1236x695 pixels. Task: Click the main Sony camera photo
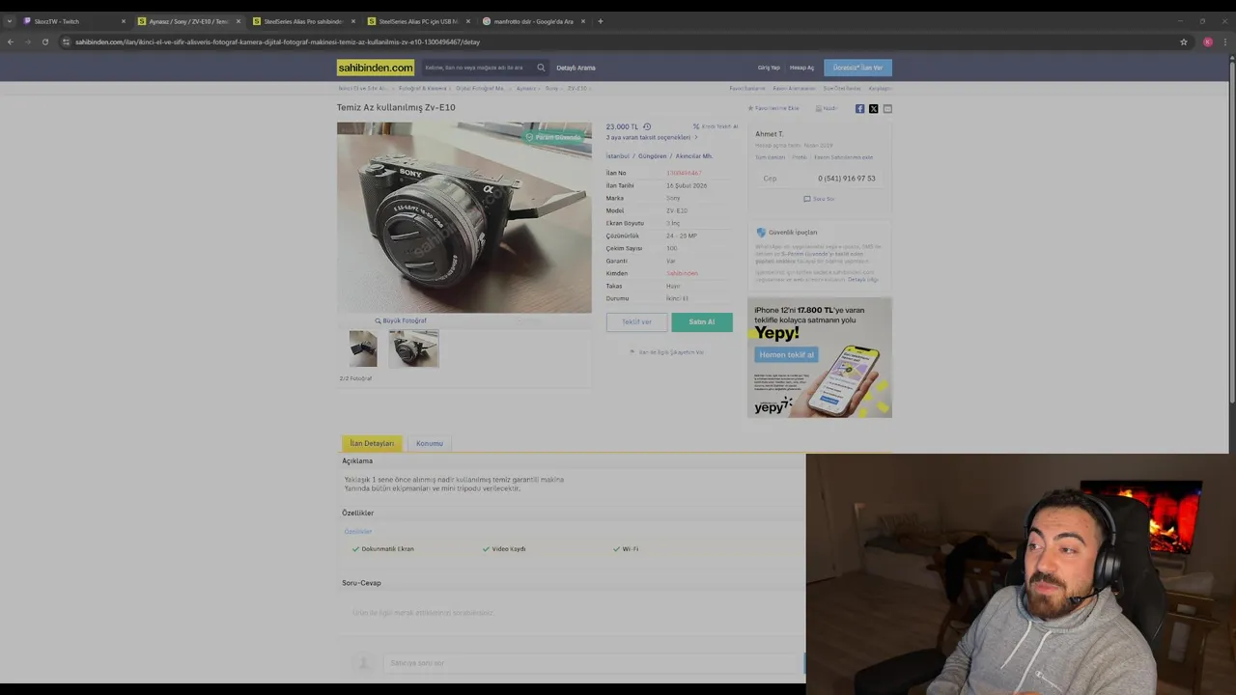(x=463, y=217)
